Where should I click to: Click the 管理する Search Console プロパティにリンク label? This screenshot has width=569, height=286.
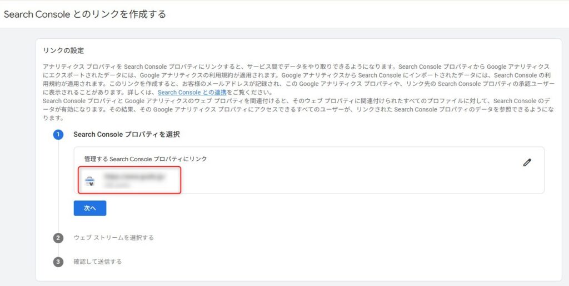click(146, 159)
